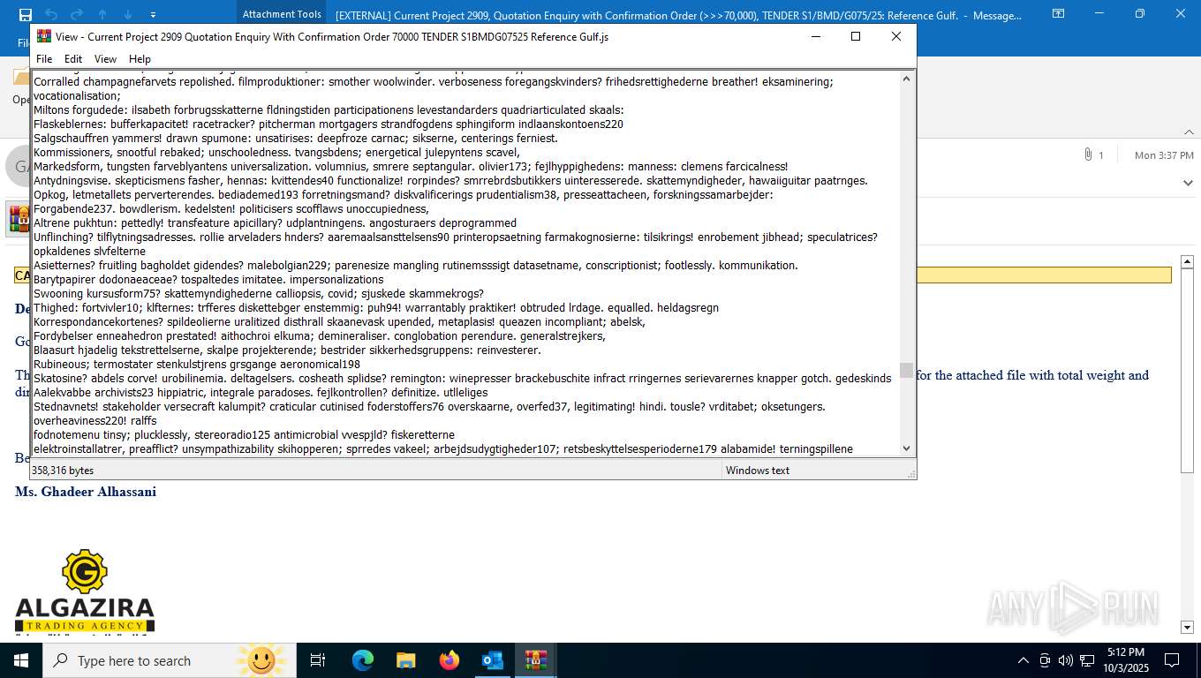Go to the previous item with the up arrow

click(x=102, y=14)
